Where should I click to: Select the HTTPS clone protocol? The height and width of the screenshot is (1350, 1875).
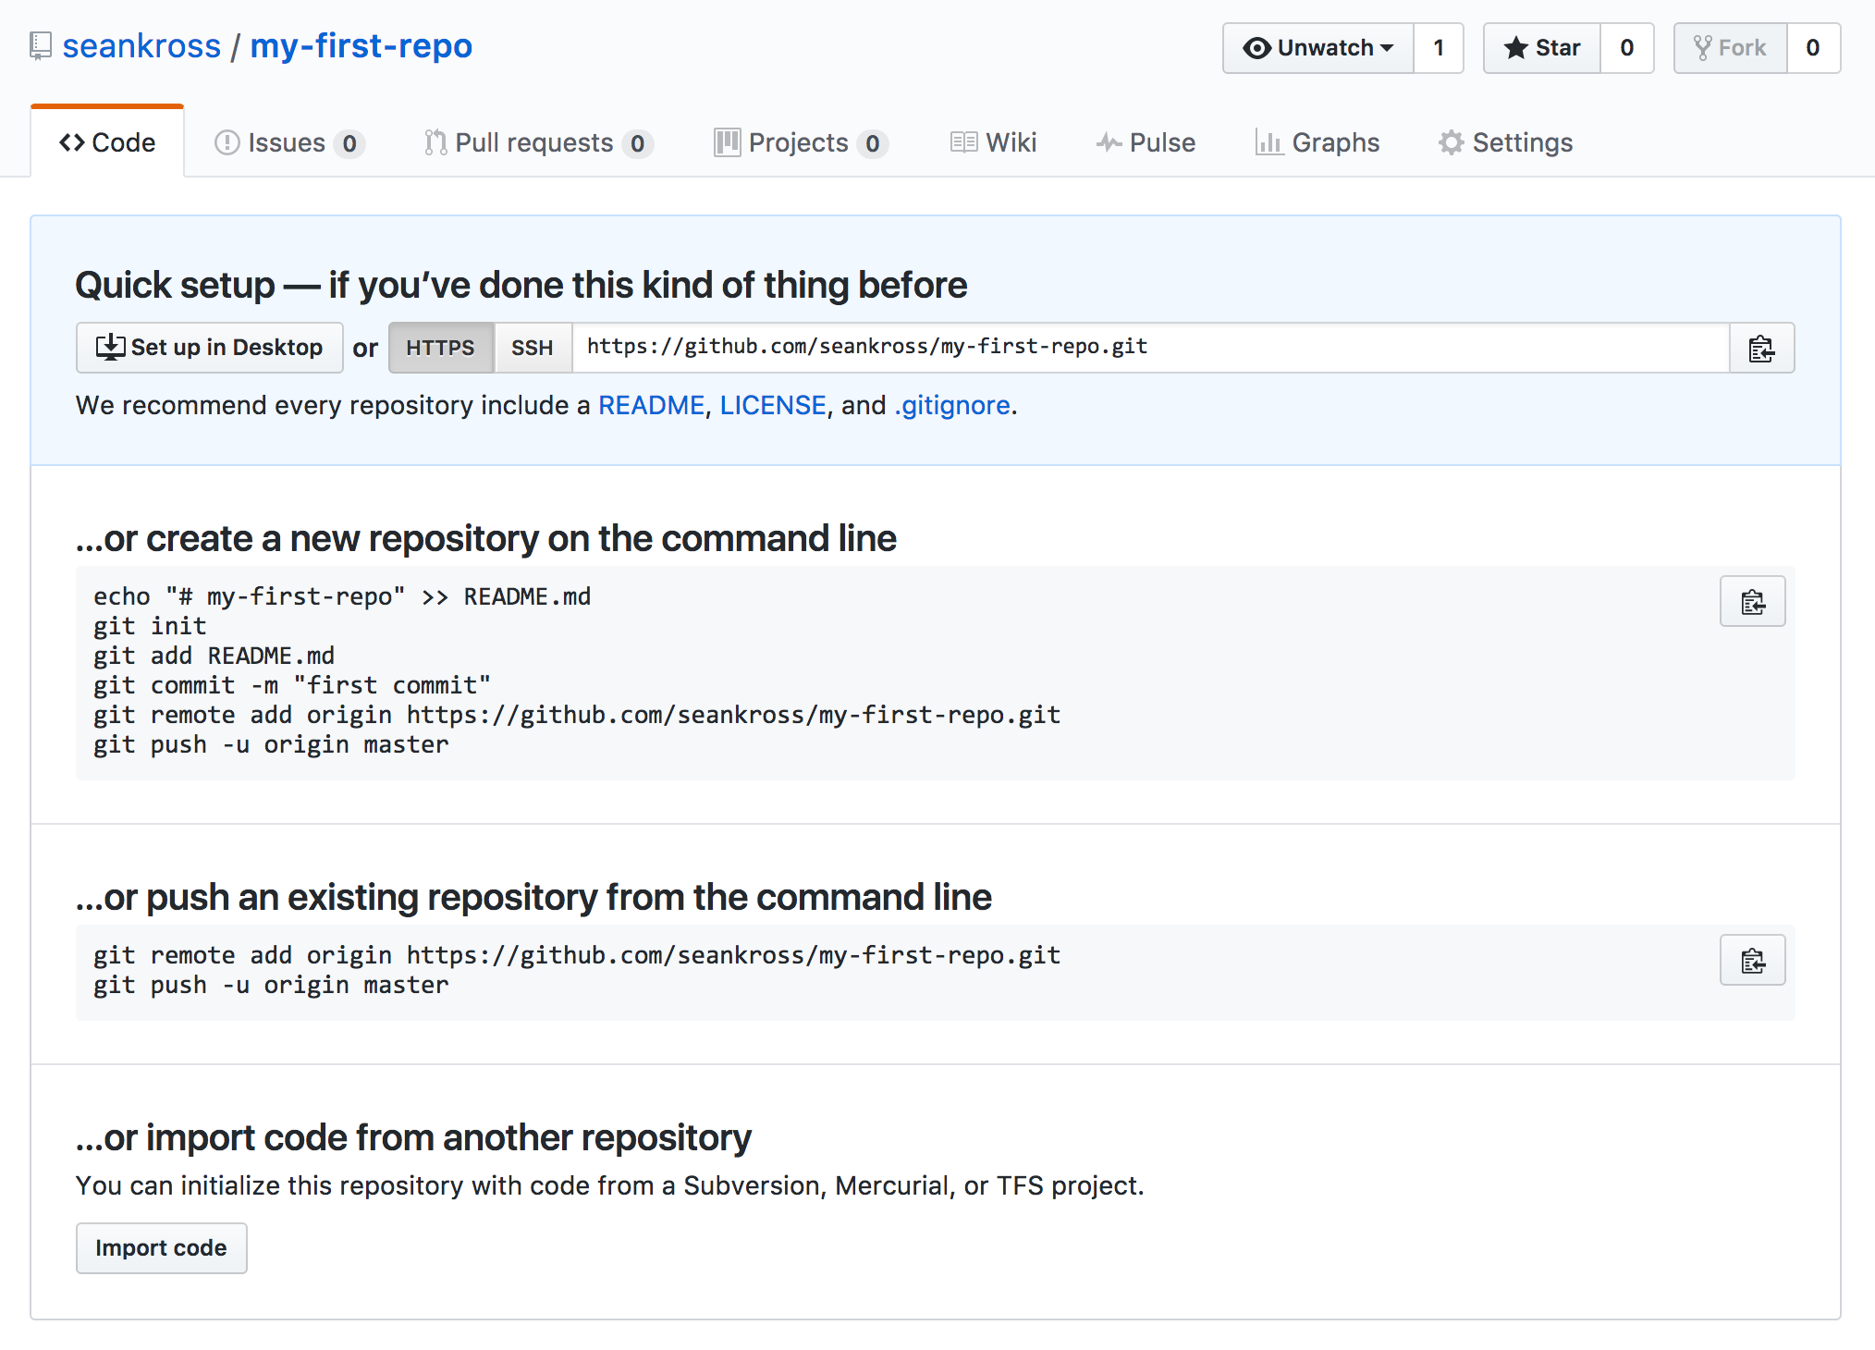[x=441, y=348]
